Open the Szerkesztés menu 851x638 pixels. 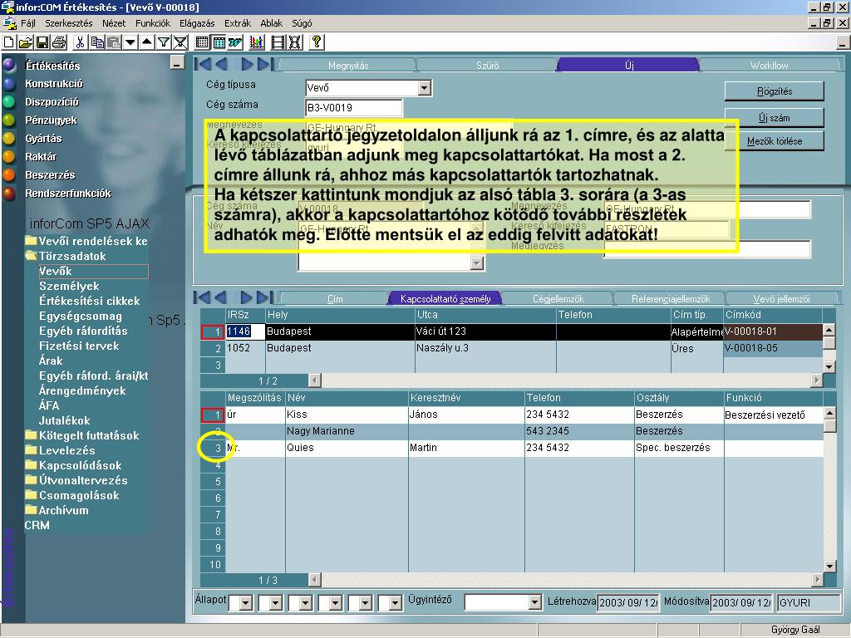point(68,23)
